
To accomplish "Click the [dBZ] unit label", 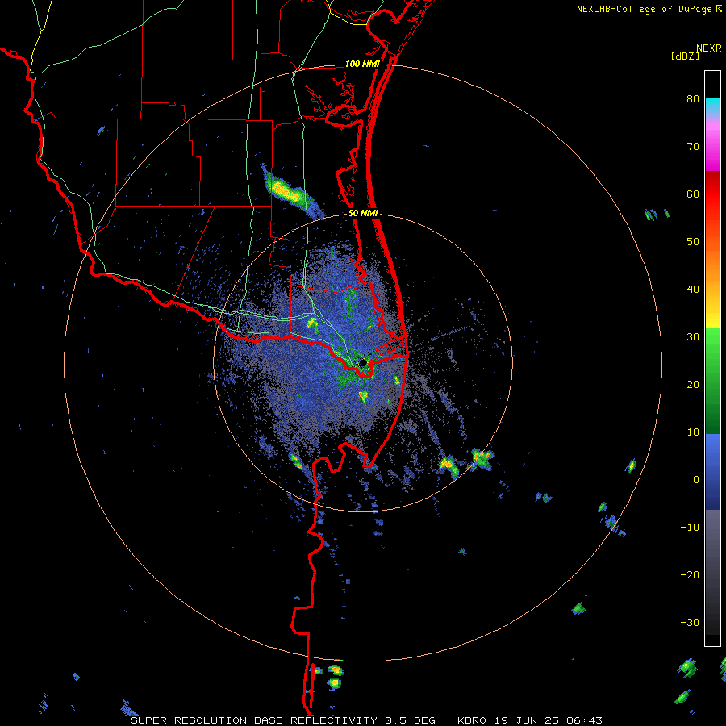I will tap(685, 56).
